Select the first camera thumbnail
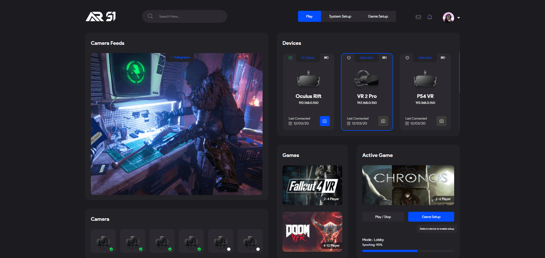 [103, 241]
